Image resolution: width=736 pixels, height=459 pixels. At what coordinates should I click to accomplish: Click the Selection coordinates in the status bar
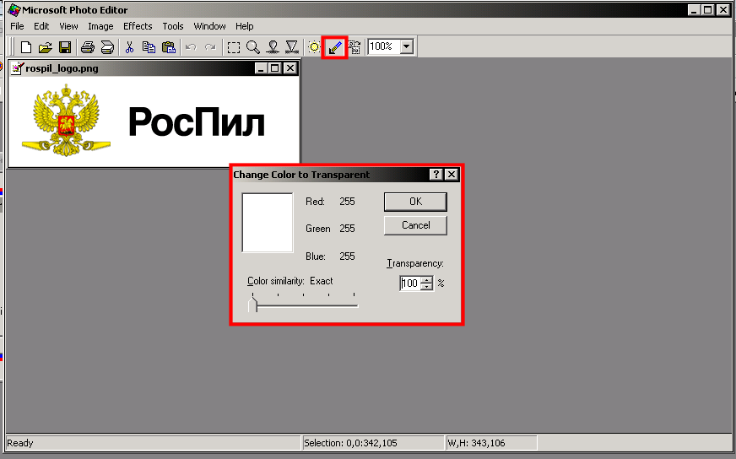(350, 443)
